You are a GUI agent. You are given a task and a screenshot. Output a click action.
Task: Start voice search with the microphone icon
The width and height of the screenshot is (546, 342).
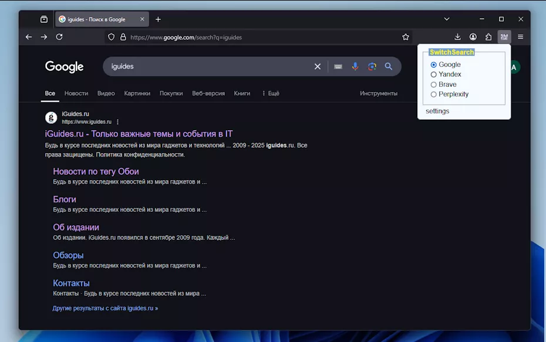tap(355, 66)
